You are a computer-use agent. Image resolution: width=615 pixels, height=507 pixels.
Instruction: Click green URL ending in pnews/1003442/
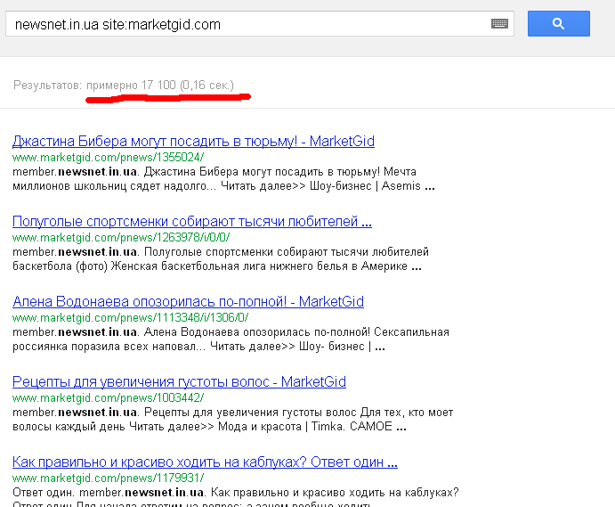[108, 397]
